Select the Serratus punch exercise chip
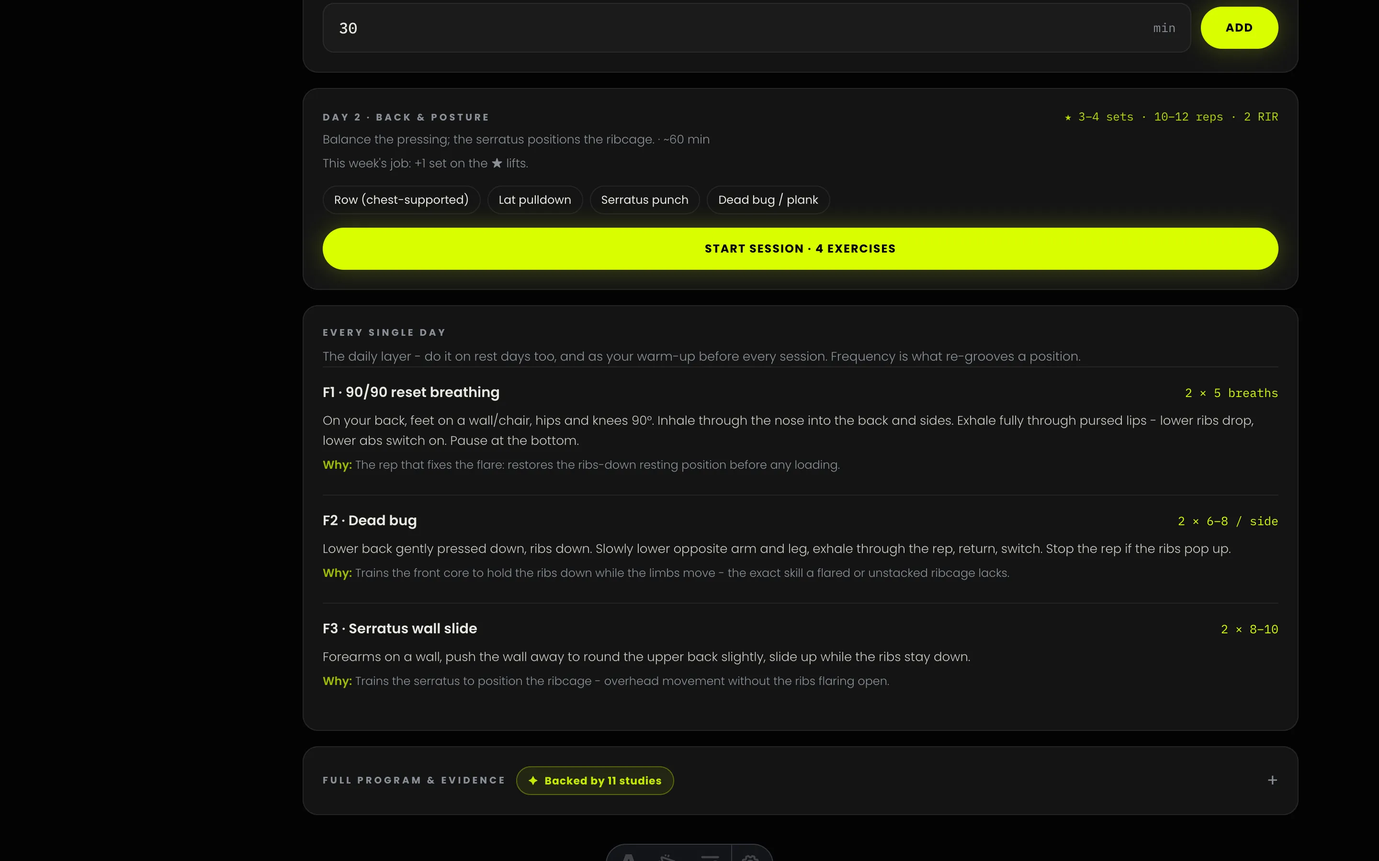Image resolution: width=1379 pixels, height=861 pixels. coord(644,200)
